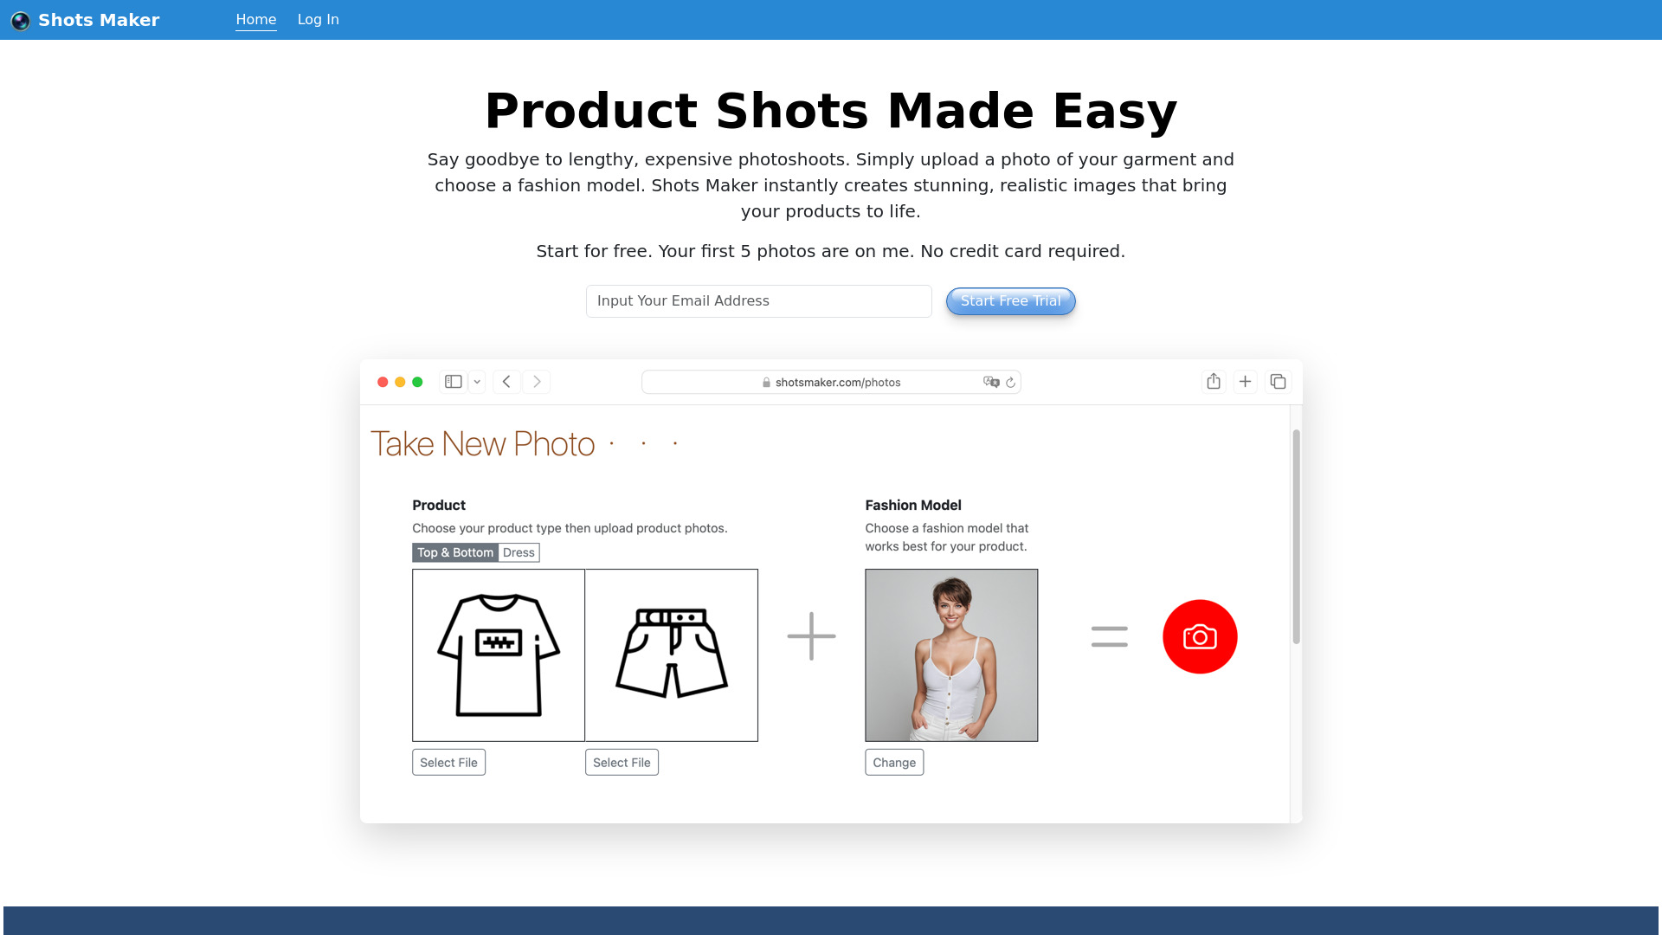1662x935 pixels.
Task: Click the browser back navigation arrow
Action: tap(506, 381)
